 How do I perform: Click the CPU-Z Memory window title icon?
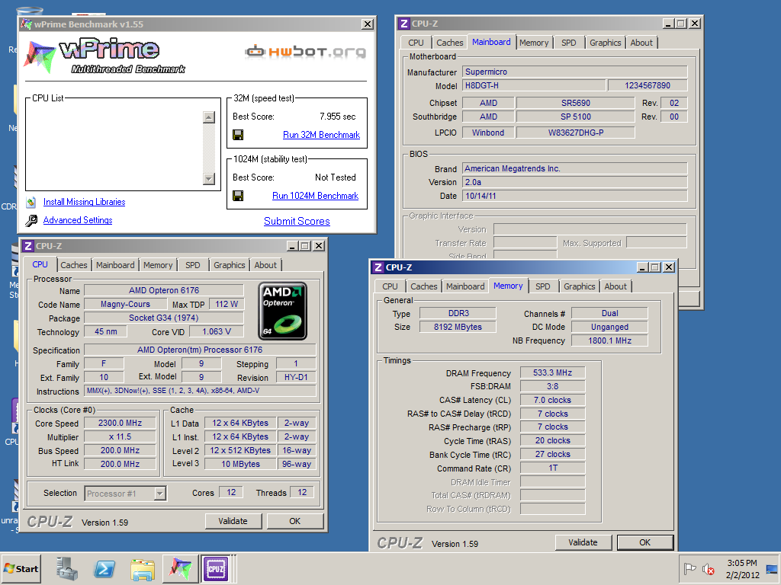point(378,267)
